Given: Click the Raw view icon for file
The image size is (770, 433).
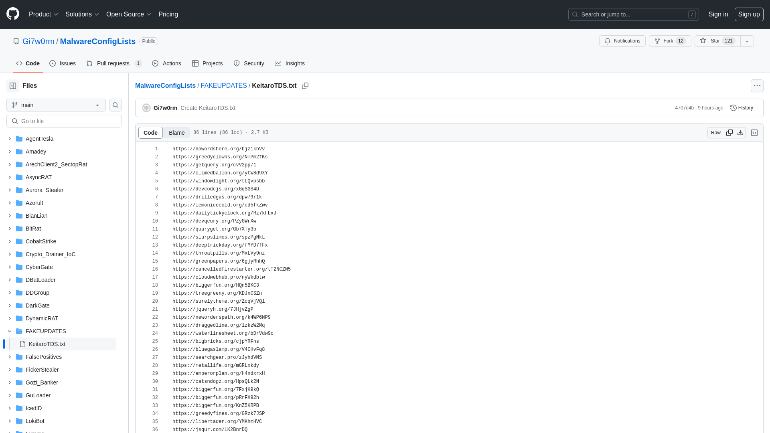Looking at the screenshot, I should coord(715,133).
